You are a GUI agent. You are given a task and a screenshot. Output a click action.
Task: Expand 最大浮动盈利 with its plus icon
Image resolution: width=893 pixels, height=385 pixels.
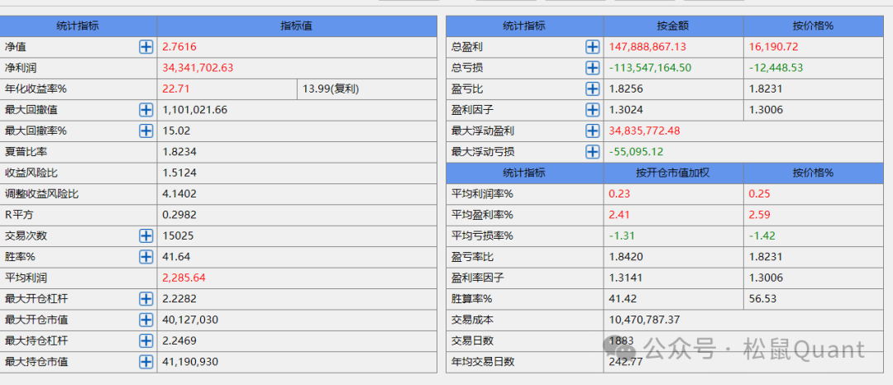(593, 131)
